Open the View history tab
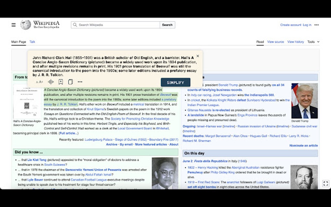The image size is (331, 207). pyautogui.click(x=296, y=42)
